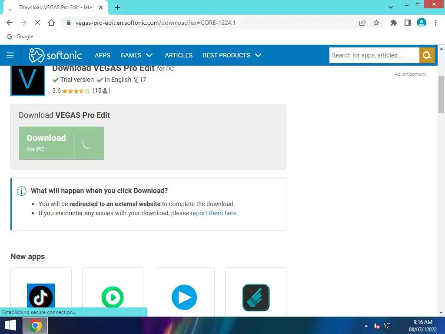
Task: Bookmark this page with the star
Action: coord(376,23)
